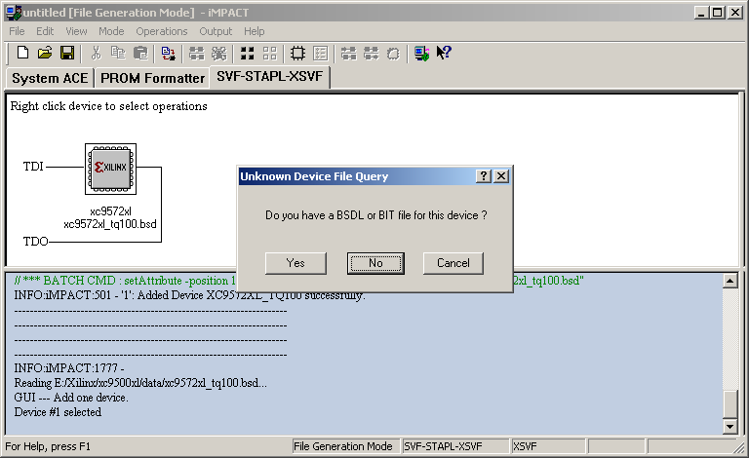
Task: Click the Cut scissors icon
Action: pyautogui.click(x=96, y=53)
